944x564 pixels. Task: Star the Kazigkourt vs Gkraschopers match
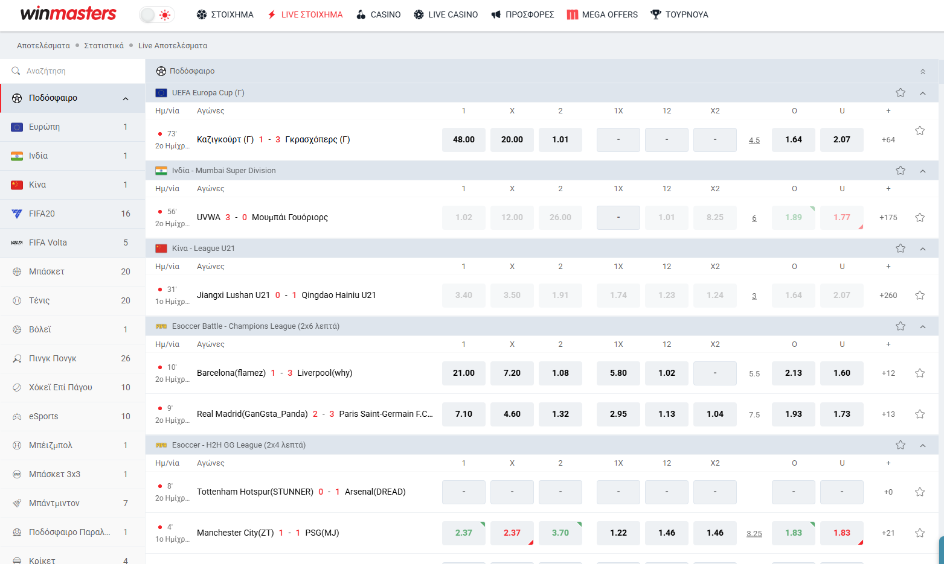click(920, 130)
